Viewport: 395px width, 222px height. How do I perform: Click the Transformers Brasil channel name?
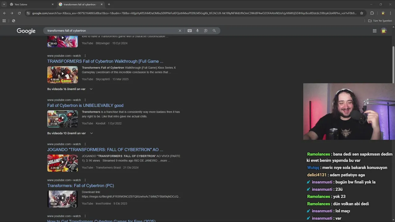click(x=108, y=168)
